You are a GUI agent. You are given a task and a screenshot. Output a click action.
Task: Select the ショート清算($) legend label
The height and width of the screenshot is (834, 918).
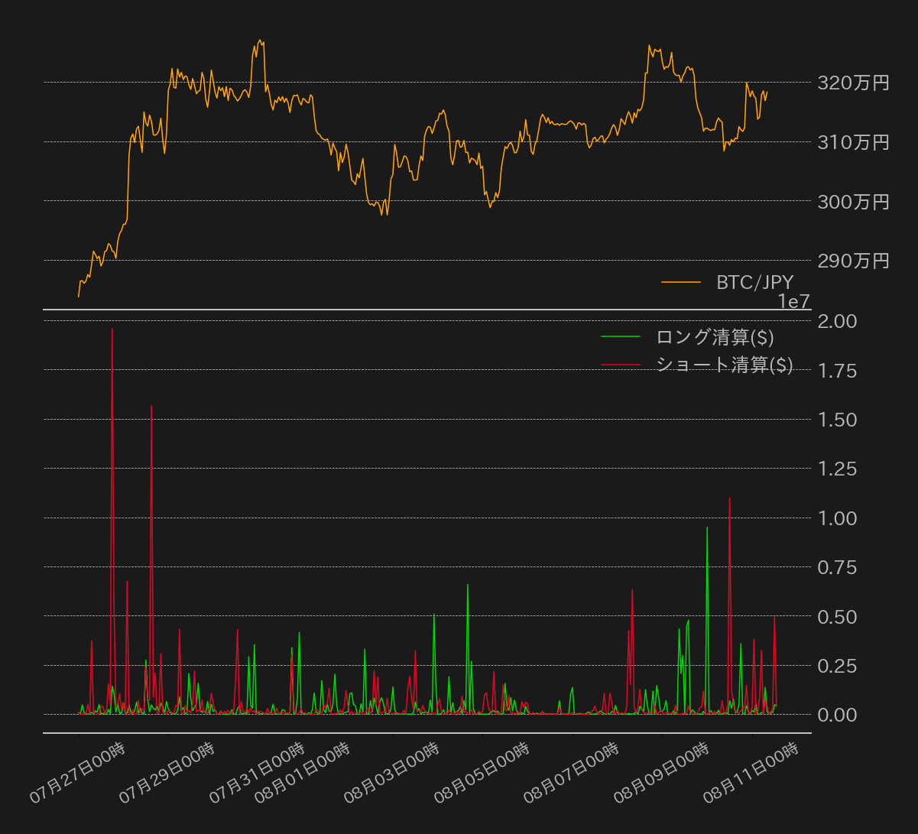(724, 365)
